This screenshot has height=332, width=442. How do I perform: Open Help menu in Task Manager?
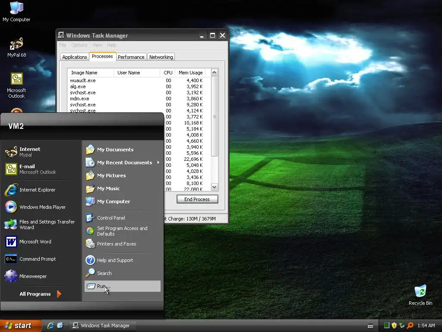[x=112, y=45]
